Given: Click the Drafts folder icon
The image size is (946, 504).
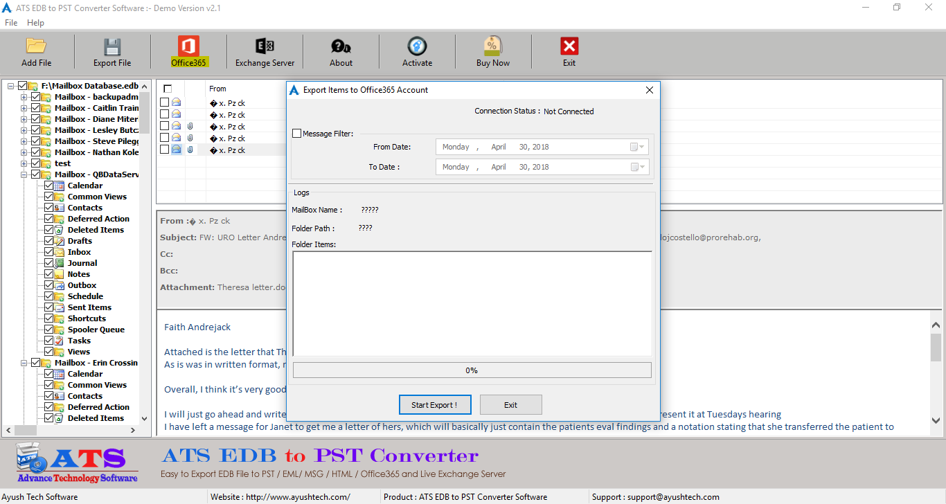Looking at the screenshot, I should (x=60, y=241).
